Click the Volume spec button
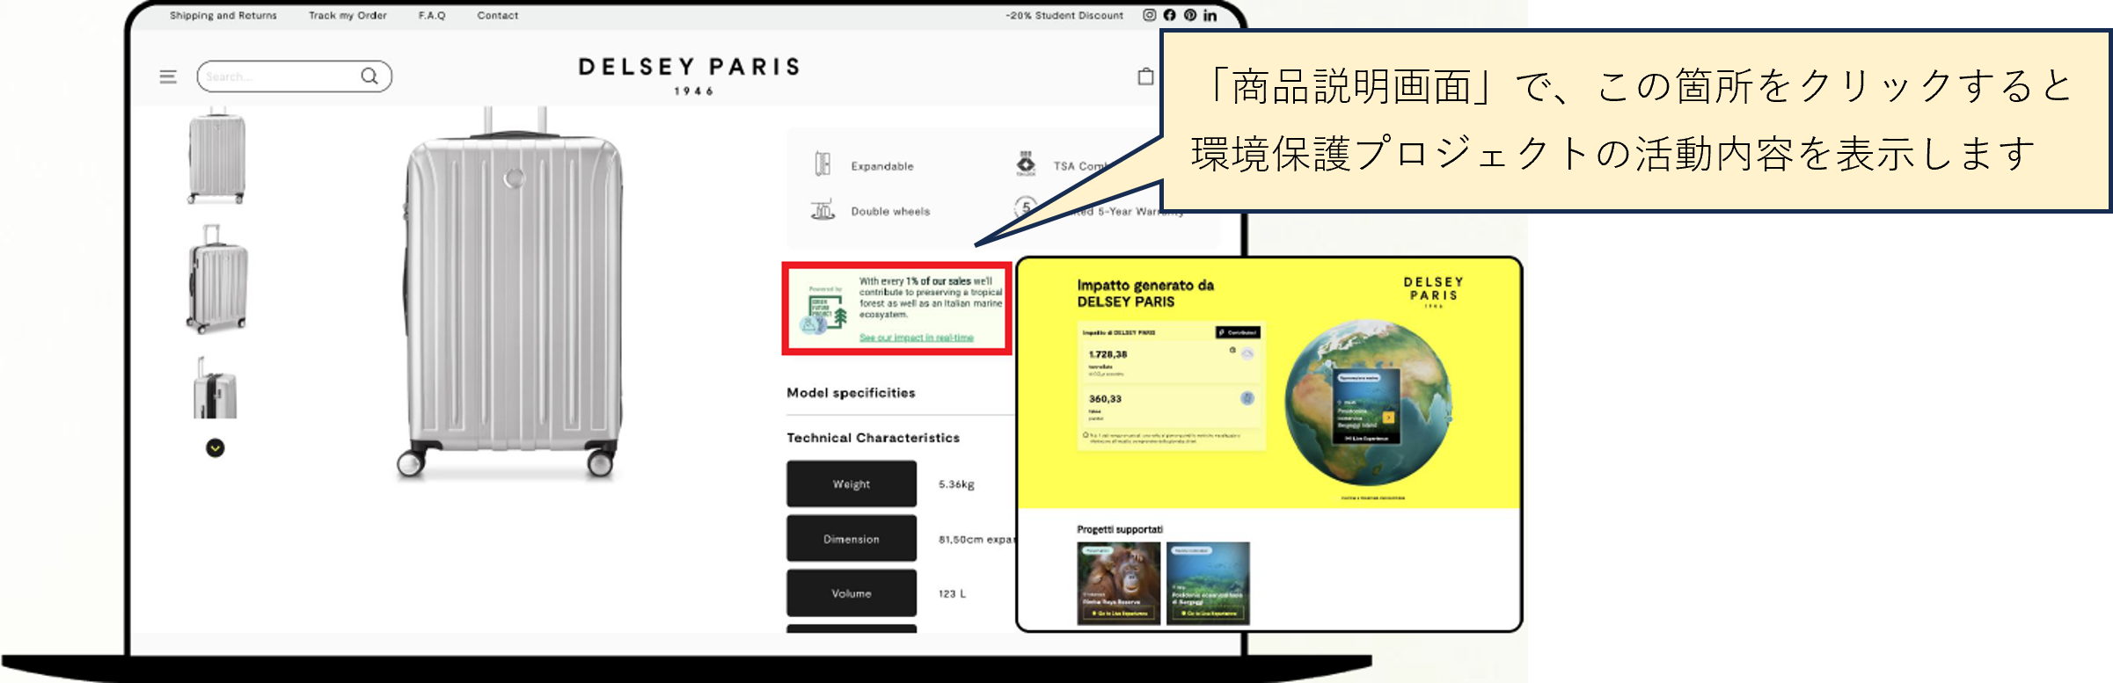2113x683 pixels. click(852, 593)
